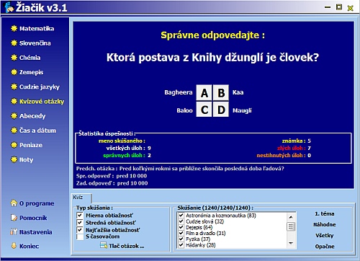This screenshot has height=261, width=360.
Task: Toggle Najťažšia obtiažnosť checkbox
Action: pos(80,230)
